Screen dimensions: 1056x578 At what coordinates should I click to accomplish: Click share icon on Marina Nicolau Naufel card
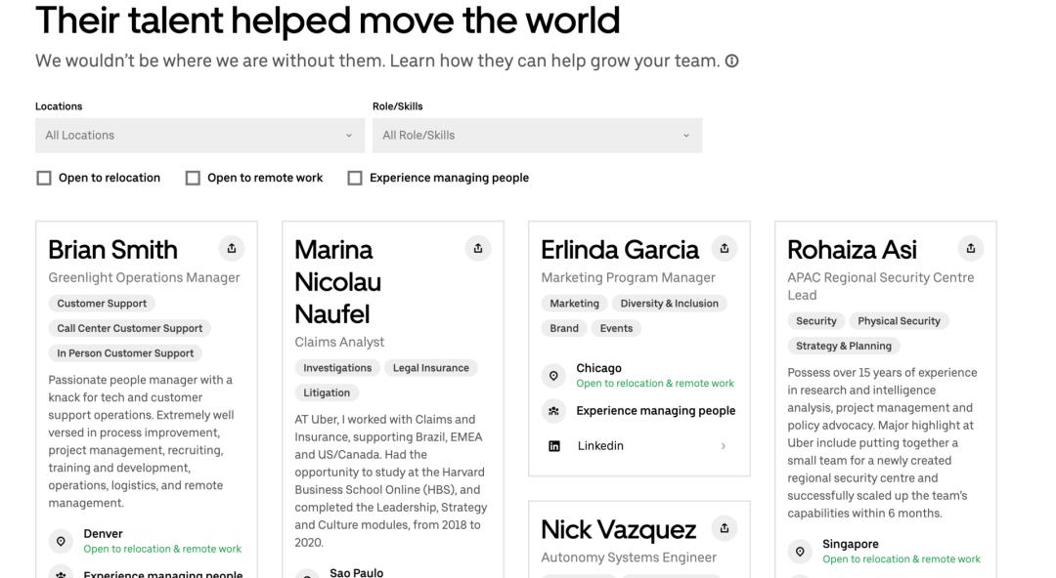click(x=478, y=248)
